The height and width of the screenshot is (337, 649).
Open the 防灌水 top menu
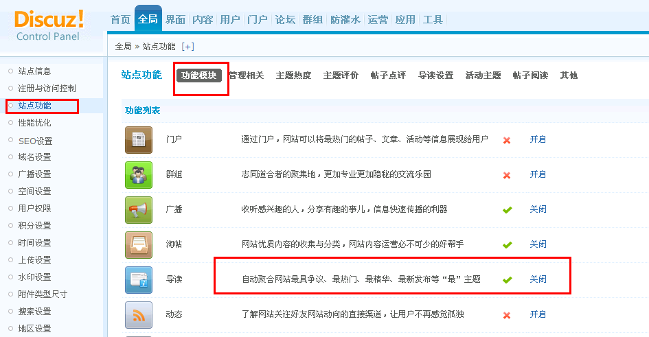(345, 19)
